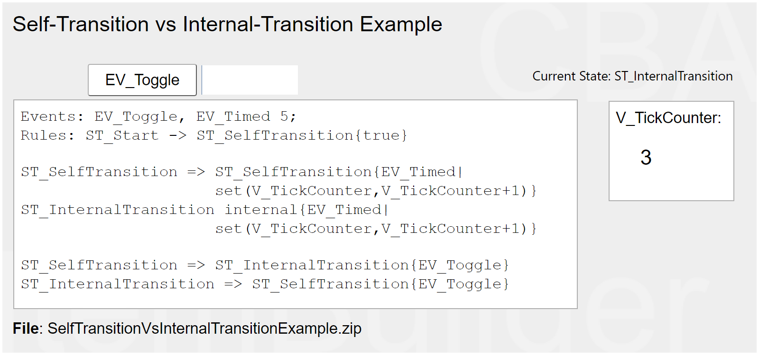
Task: Click the ST_SelfTransition{EV_Toggle} rule on last line
Action: click(x=380, y=284)
